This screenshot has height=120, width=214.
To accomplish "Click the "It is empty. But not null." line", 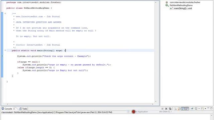I will pyautogui.click(x=33, y=36).
